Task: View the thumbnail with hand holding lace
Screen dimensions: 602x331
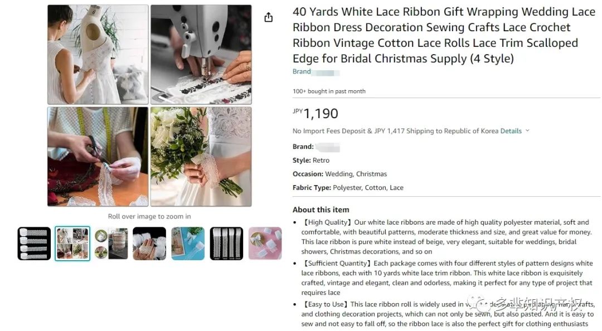Action: click(x=149, y=244)
